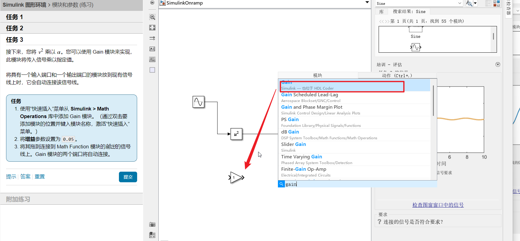Open the far-right panel dropdown chevron
This screenshot has height=241, width=520.
[518, 11]
